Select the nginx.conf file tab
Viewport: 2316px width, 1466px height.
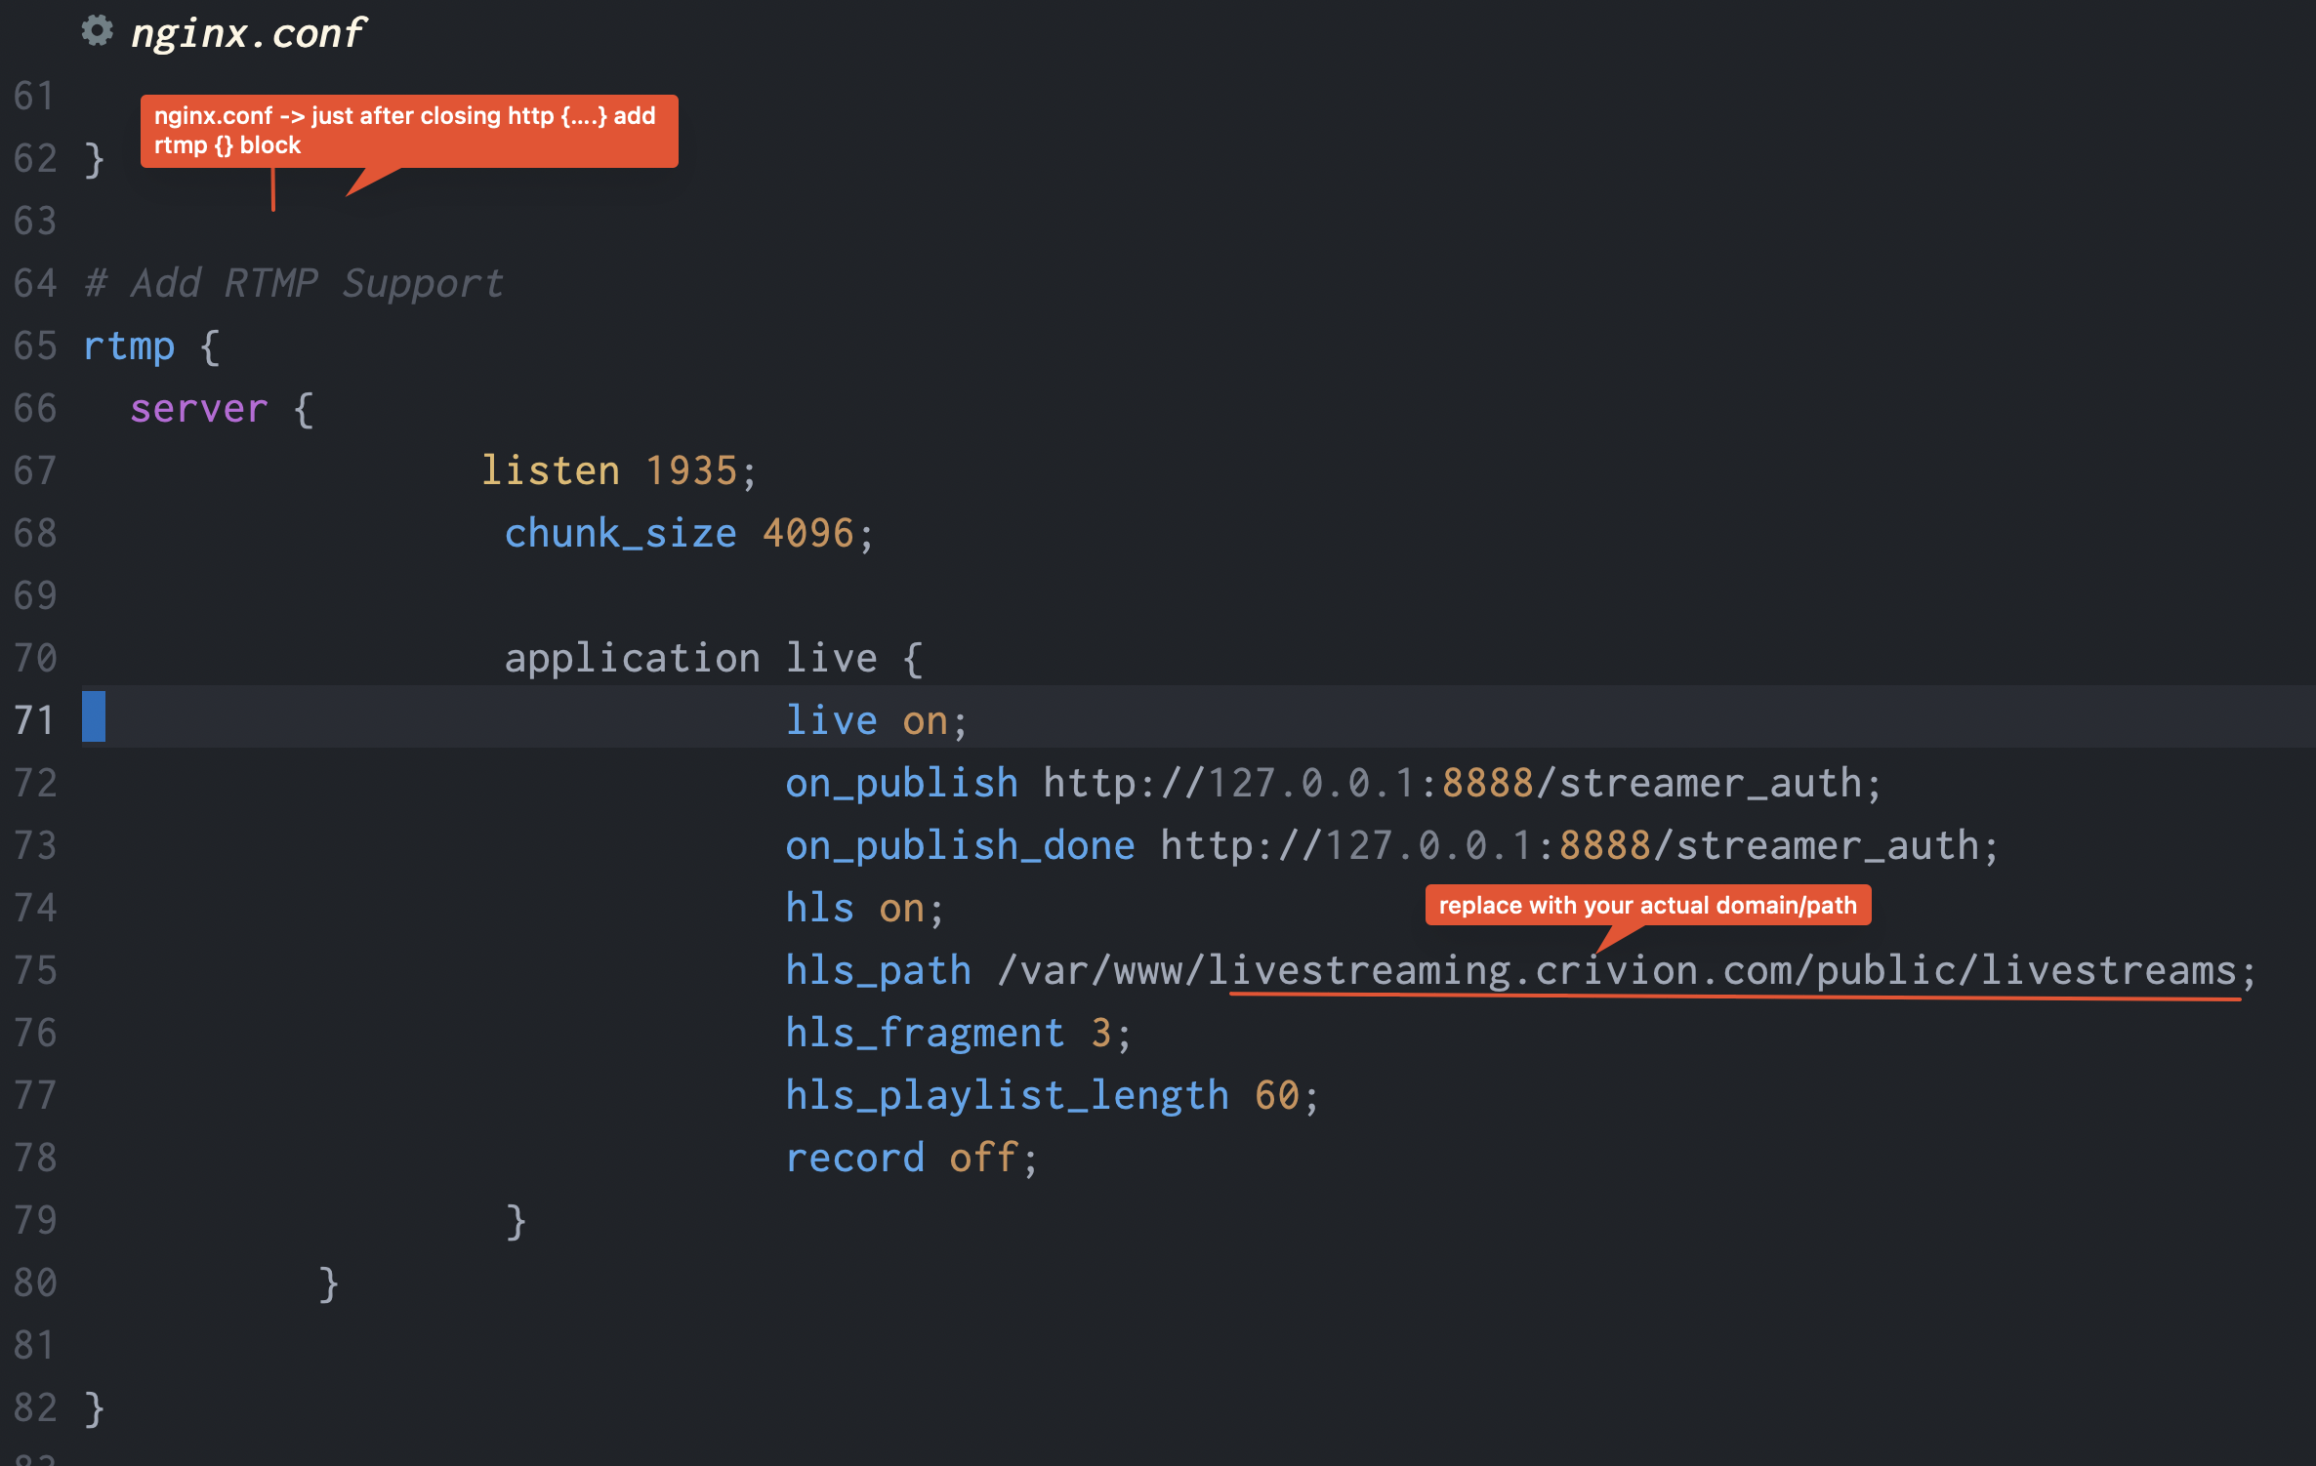(247, 33)
